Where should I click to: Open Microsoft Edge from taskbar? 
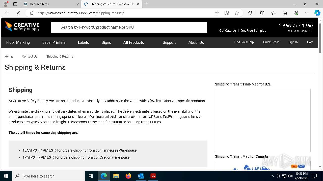104,176
